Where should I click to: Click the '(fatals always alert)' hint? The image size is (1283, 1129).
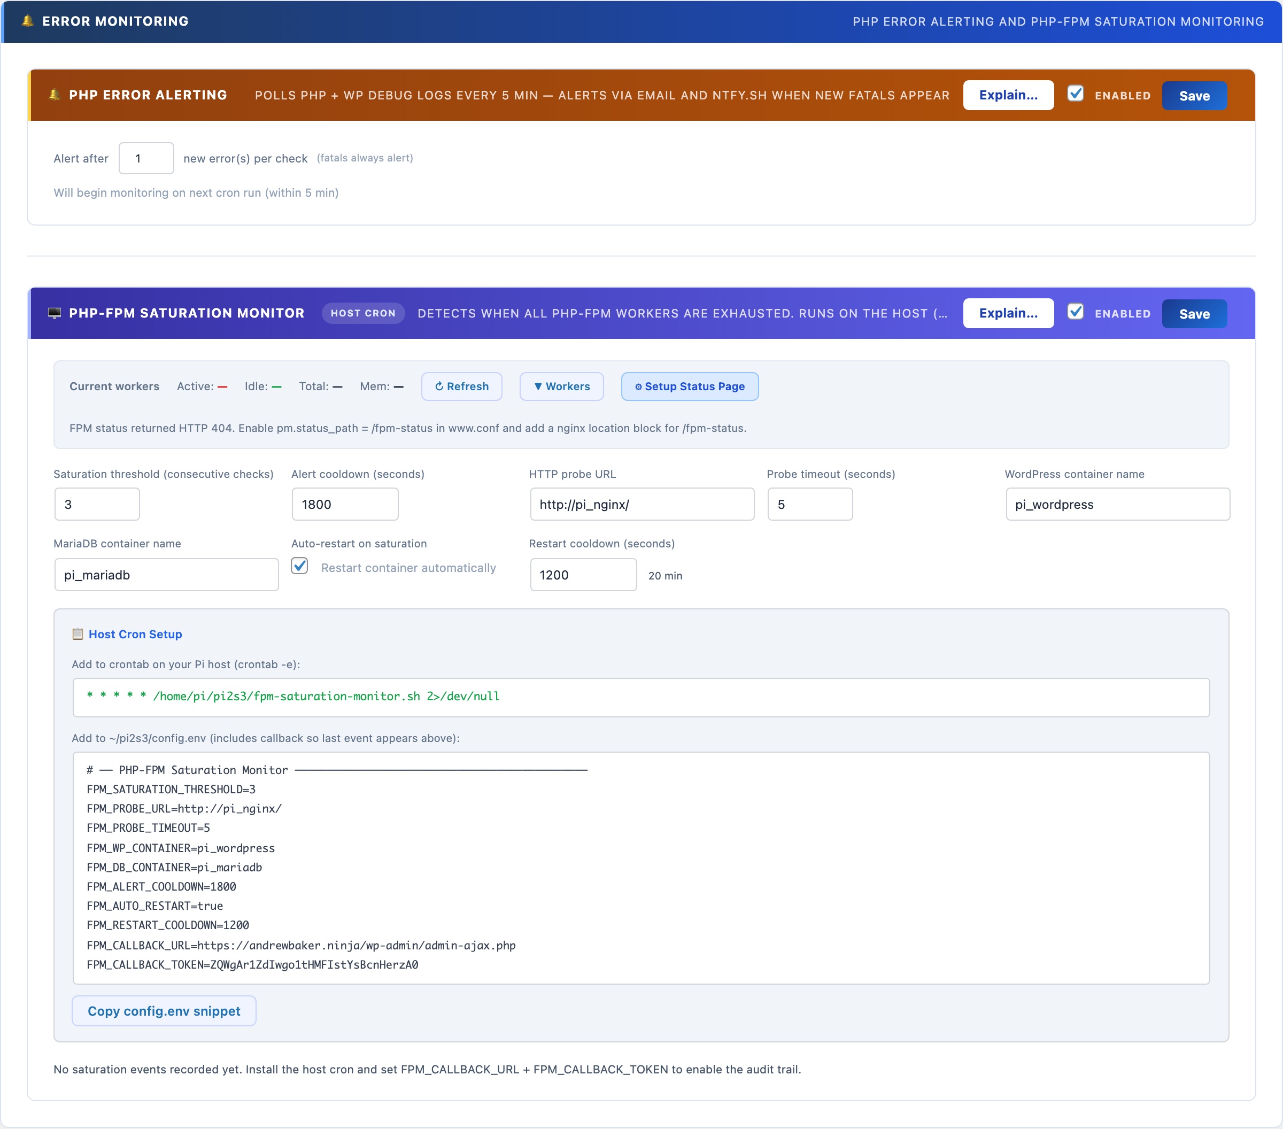click(365, 158)
